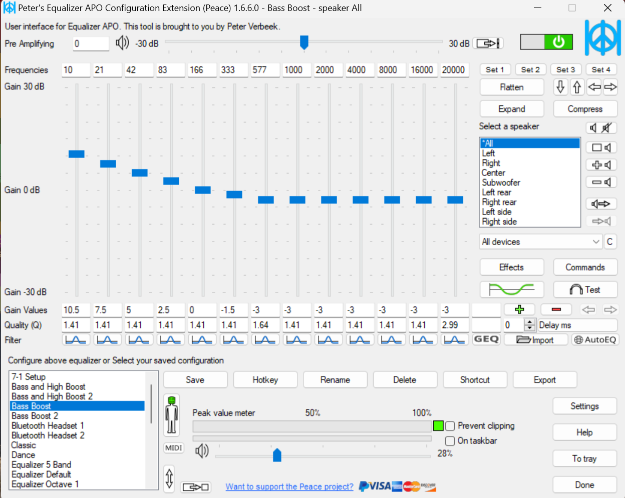Screen dimensions: 625x498
Task: Follow the support the Peace project link
Action: tap(289, 486)
